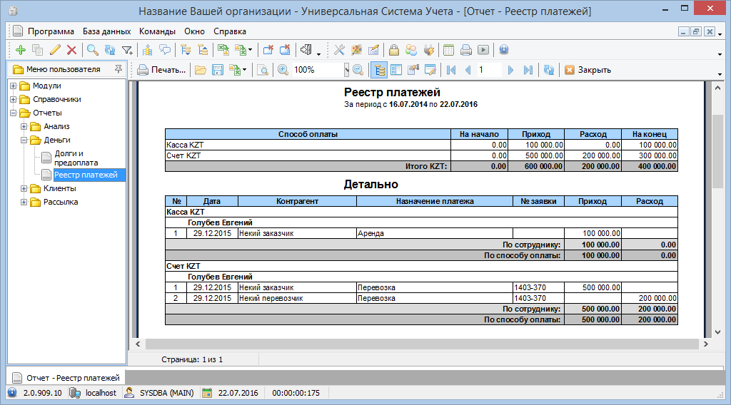The height and width of the screenshot is (405, 731).
Task: Go to last report page
Action: [528, 70]
